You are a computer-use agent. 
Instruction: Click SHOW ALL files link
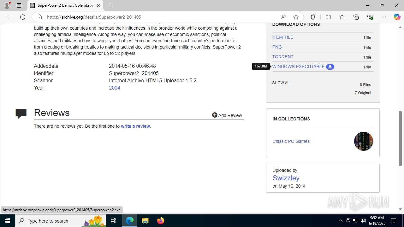(x=282, y=83)
